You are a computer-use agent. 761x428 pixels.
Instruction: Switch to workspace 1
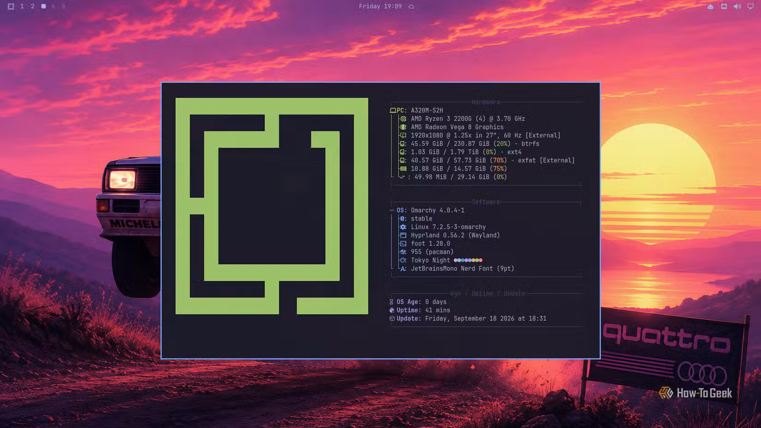point(22,6)
